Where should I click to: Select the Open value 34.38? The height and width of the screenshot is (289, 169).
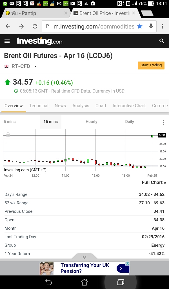tap(159, 220)
